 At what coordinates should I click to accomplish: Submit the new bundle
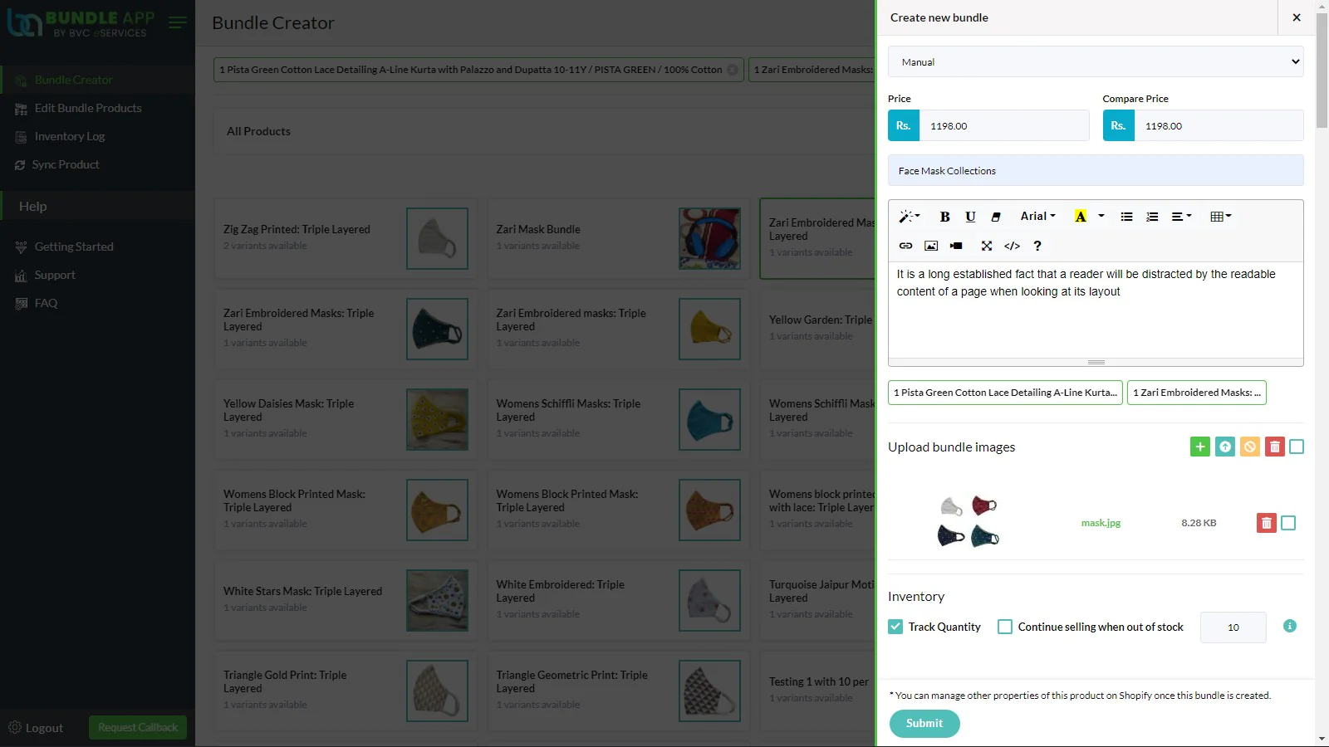tap(924, 724)
